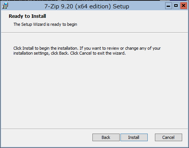Click the '7-Zip 9.20 (x64 edition) Setup' title text
The image size is (189, 148).
tap(87, 6)
